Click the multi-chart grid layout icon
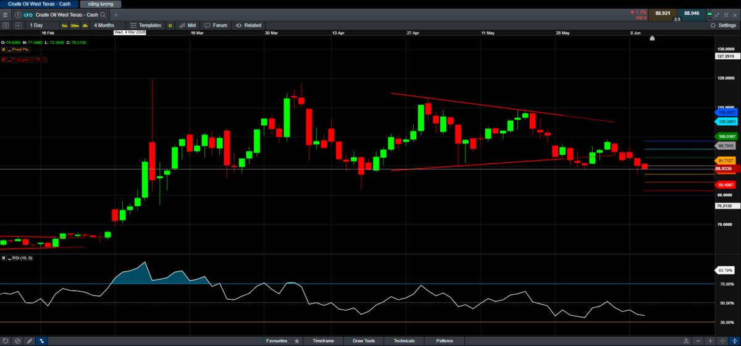This screenshot has height=346, width=741. pos(18,25)
